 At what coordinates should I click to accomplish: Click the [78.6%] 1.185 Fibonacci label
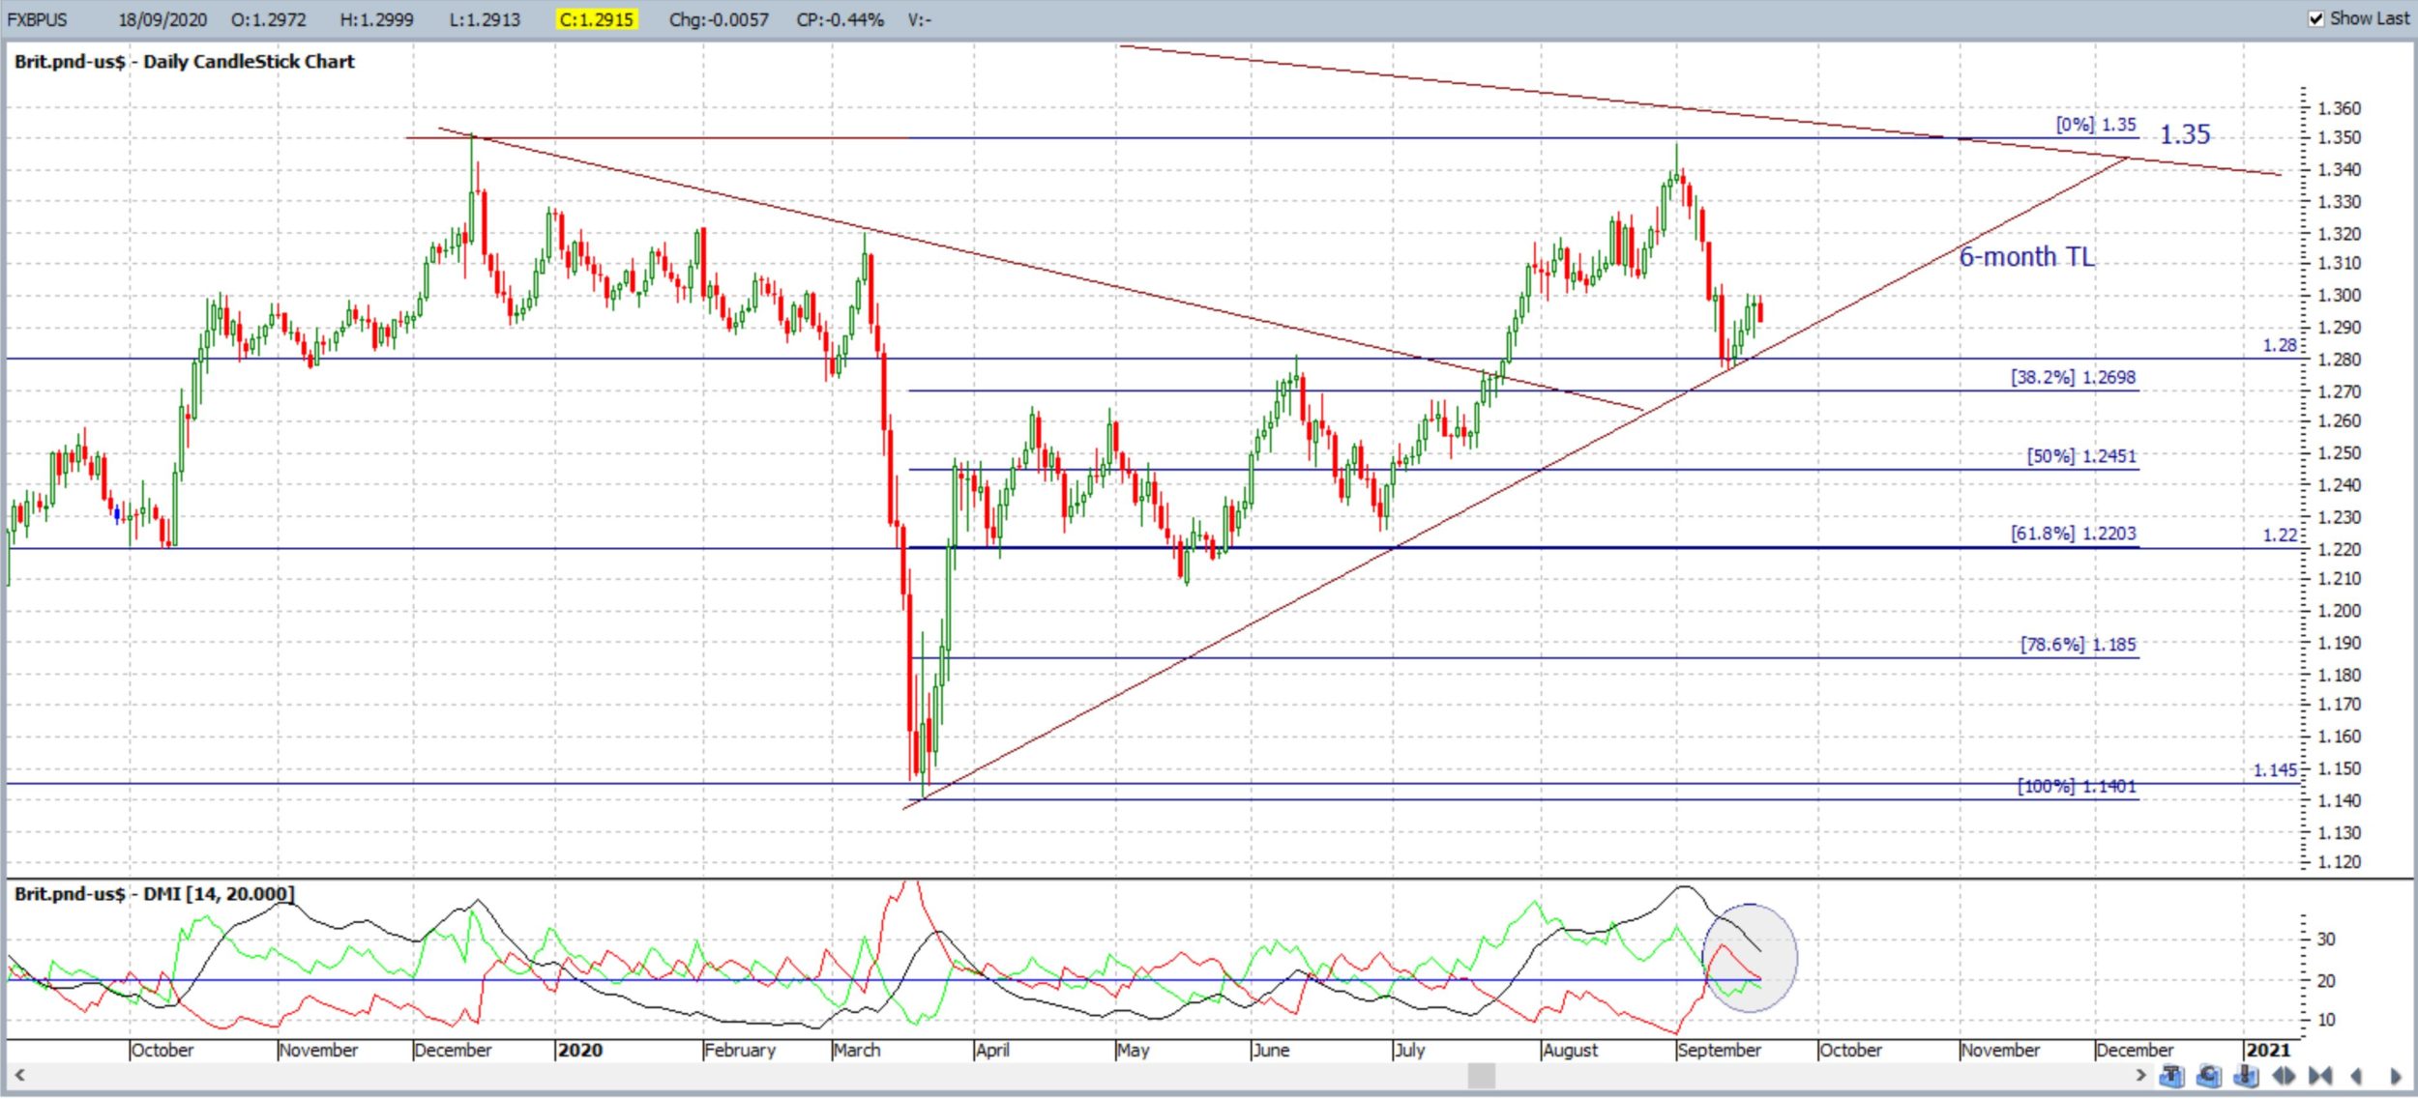[2078, 645]
